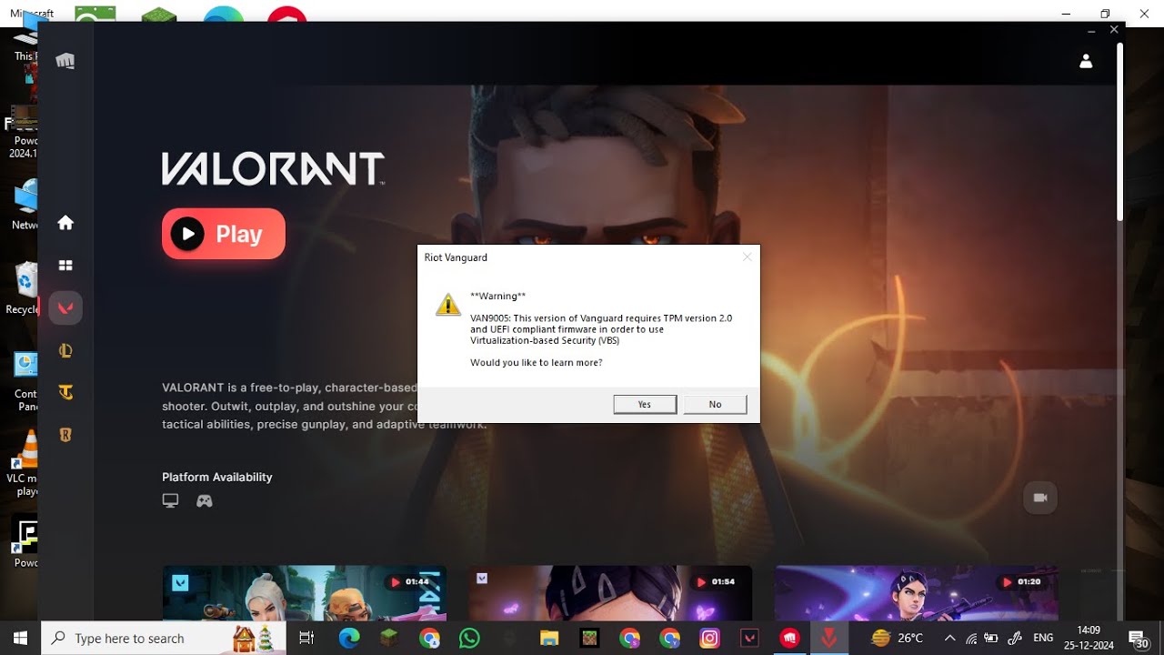Click the yellow warning triangle icon
The width and height of the screenshot is (1164, 655).
[448, 304]
